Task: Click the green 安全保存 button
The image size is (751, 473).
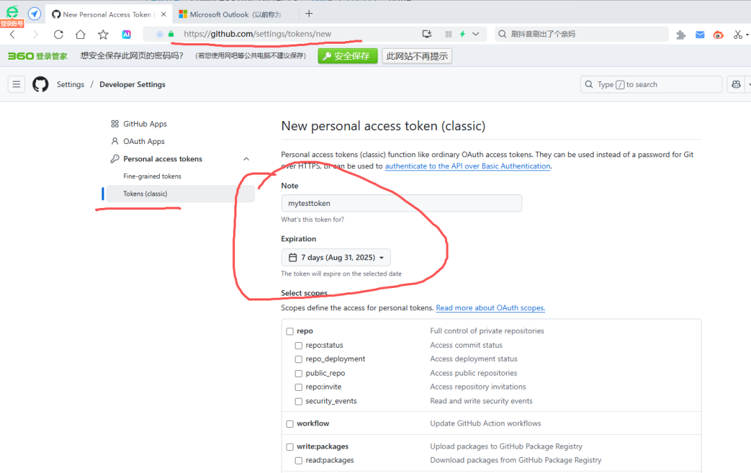Action: 348,56
